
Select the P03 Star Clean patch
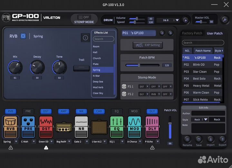[202, 72]
